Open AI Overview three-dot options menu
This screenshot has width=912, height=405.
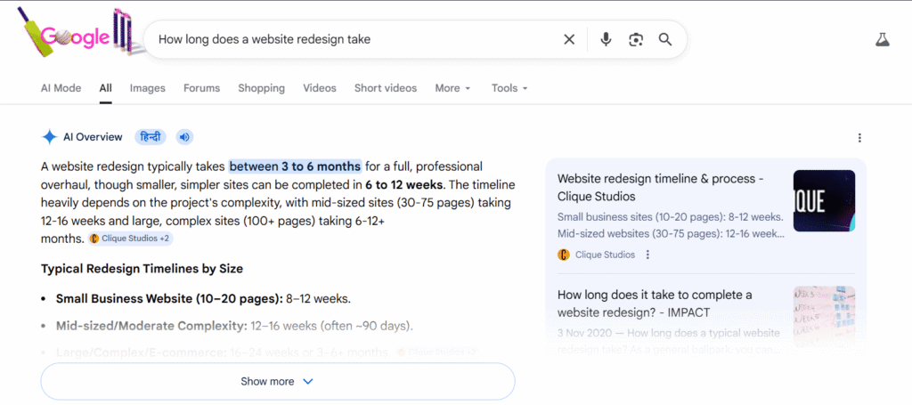(859, 138)
